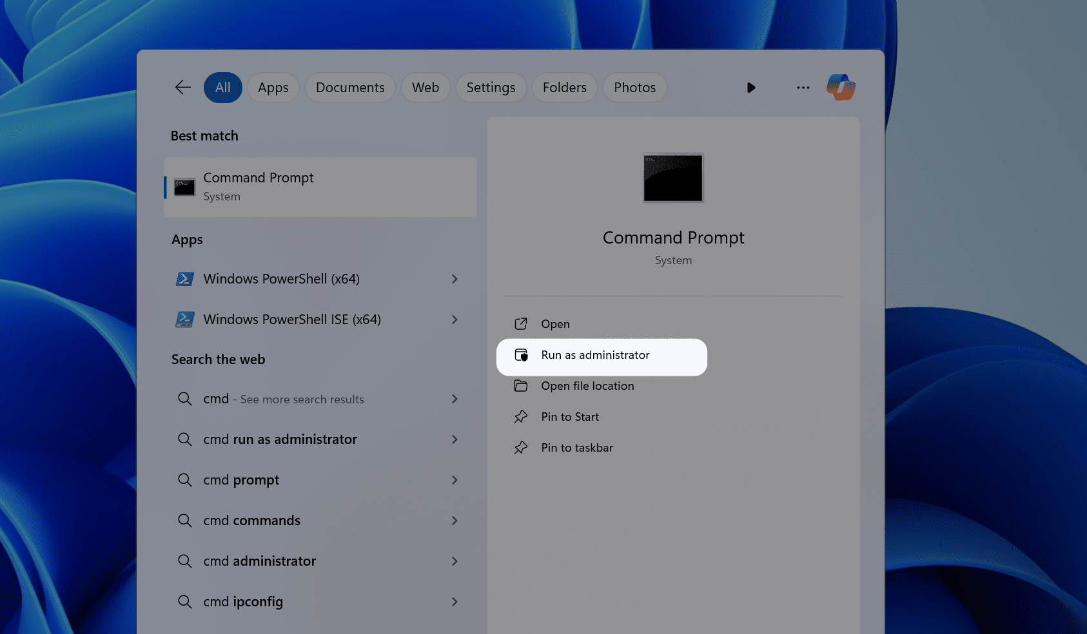
Task: Click search icon next to 'cmd commands'
Action: (x=185, y=521)
